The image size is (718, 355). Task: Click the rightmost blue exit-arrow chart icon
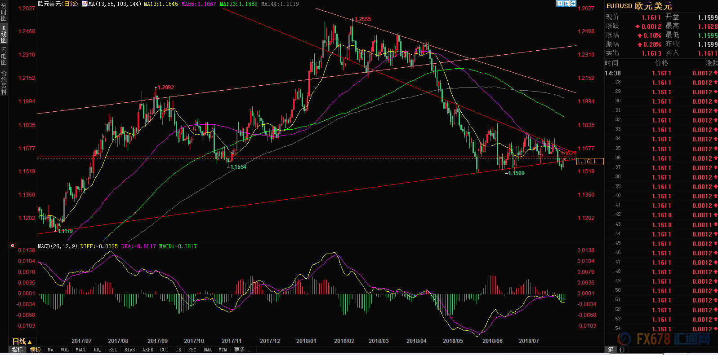pyautogui.click(x=573, y=4)
